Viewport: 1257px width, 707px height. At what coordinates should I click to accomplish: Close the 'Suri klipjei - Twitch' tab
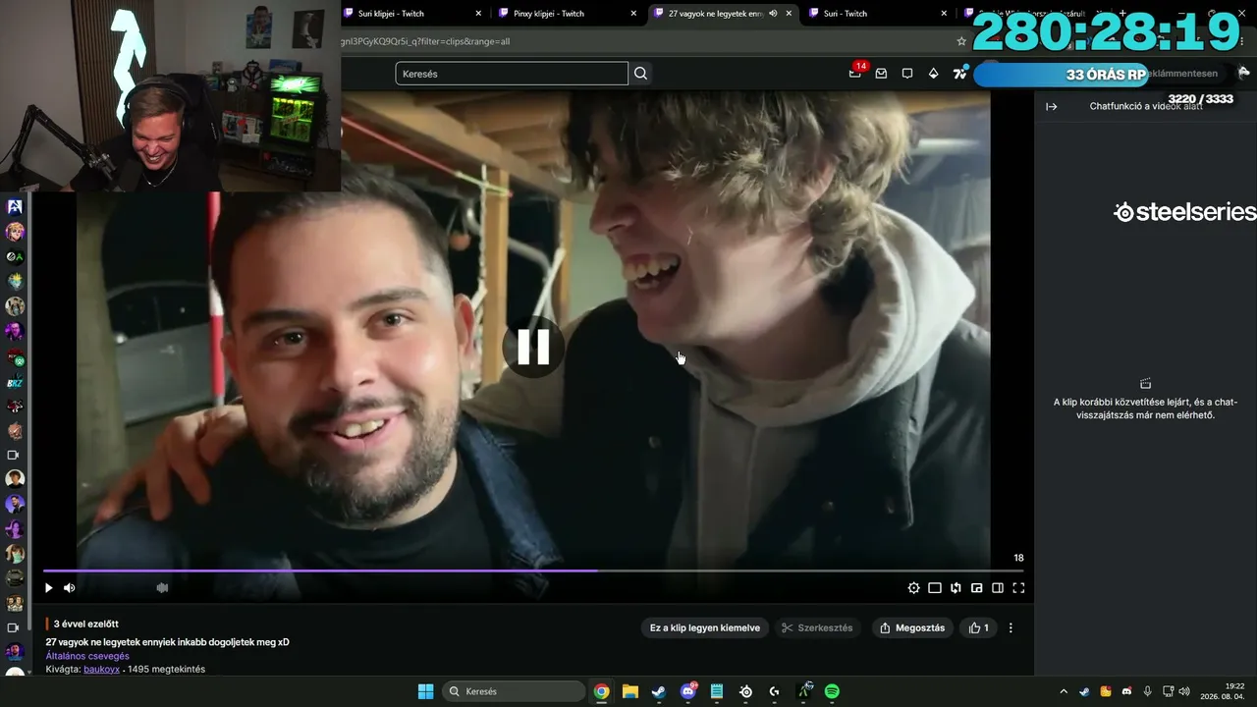click(478, 14)
